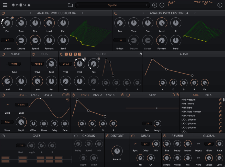The width and height of the screenshot is (225, 167).
Task: Click the Pitch Bend source assign icon
Action: (x=221, y=108)
